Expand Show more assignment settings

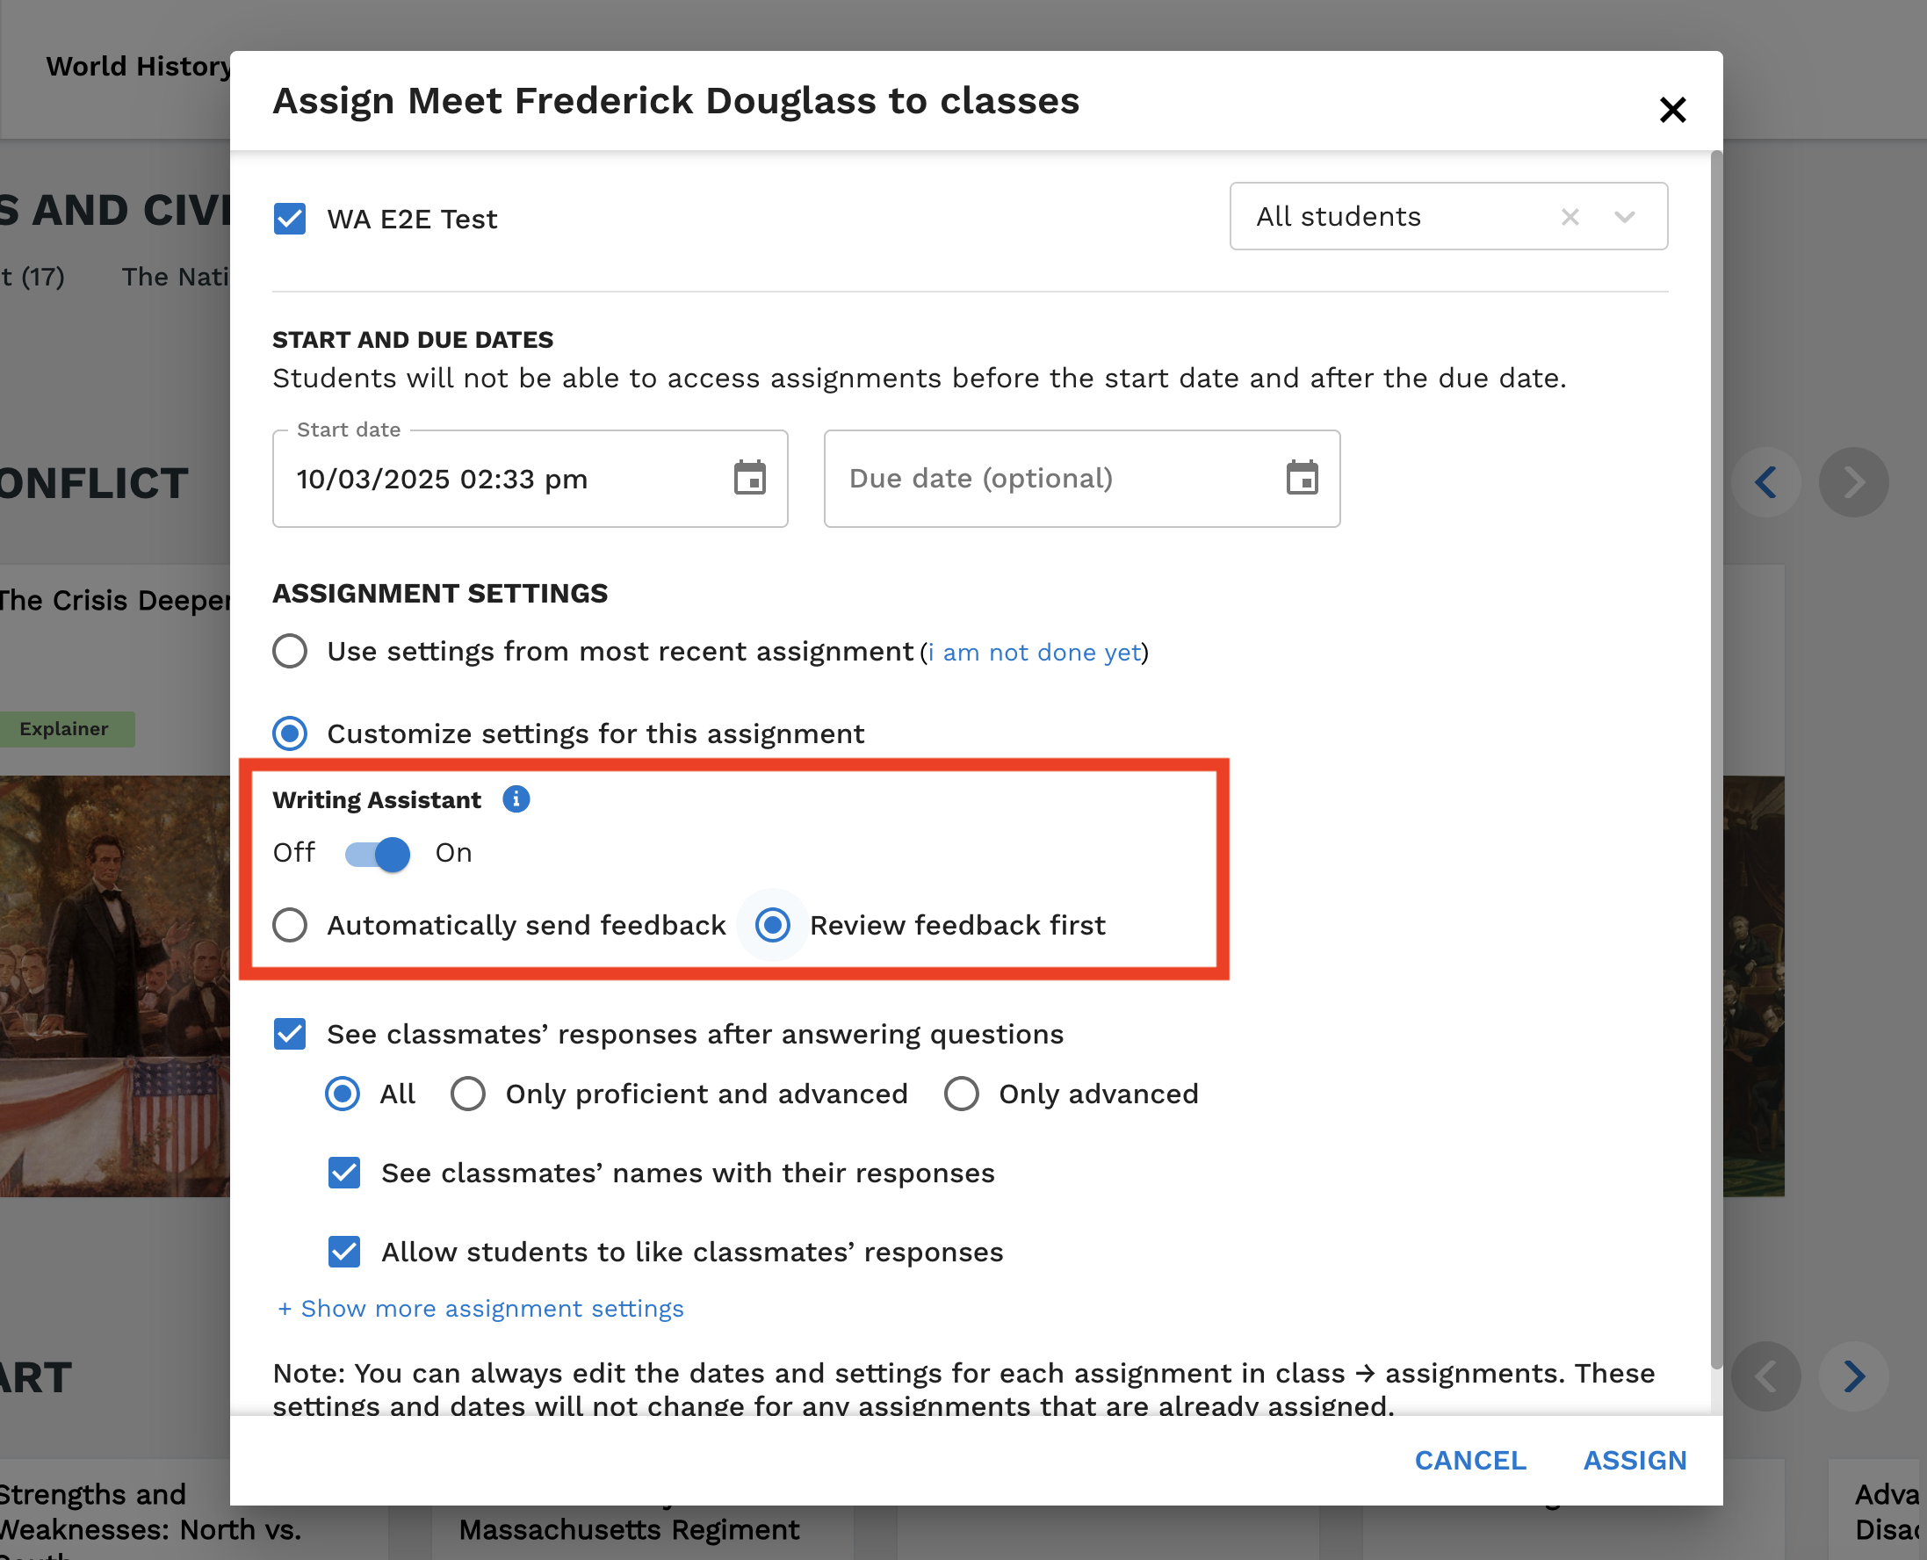coord(480,1309)
